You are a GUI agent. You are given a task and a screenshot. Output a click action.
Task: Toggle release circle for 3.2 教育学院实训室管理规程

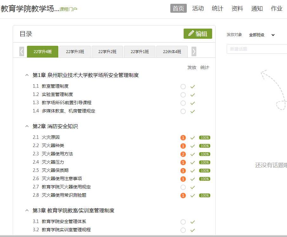183,230
